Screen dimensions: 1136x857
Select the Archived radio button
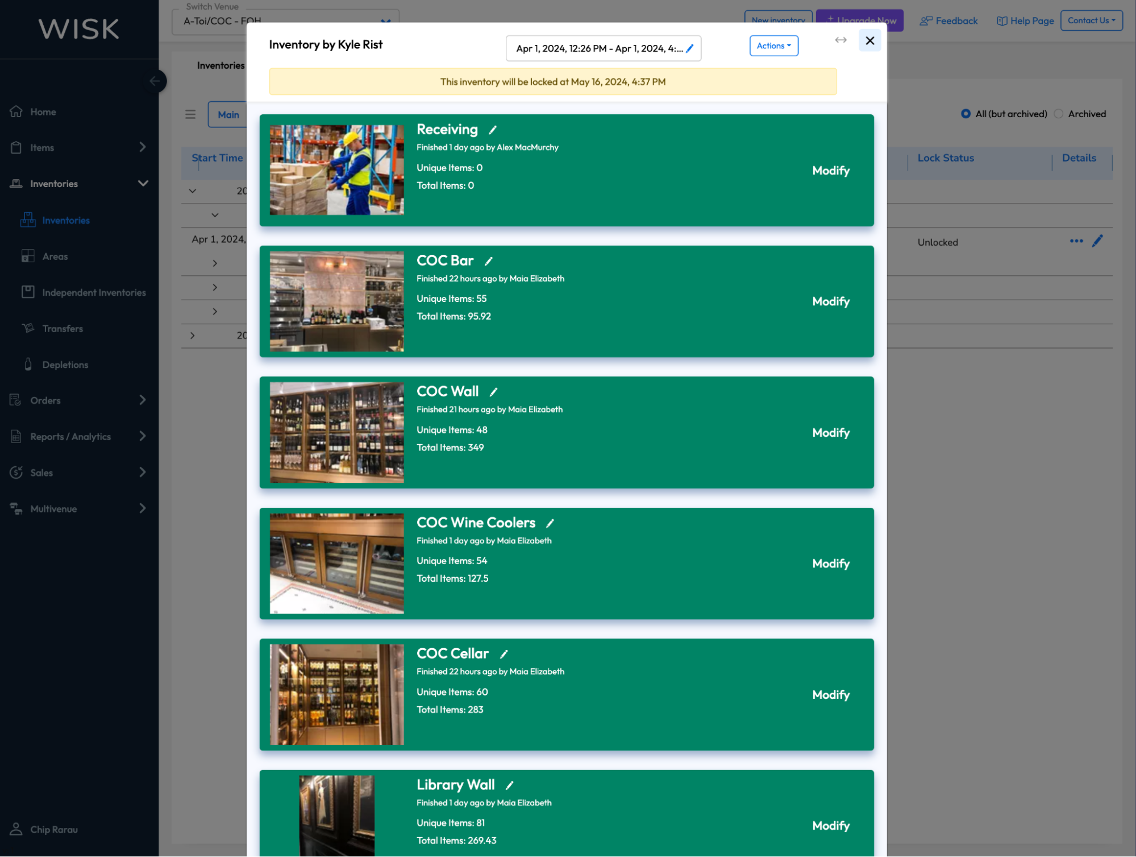[1058, 114]
